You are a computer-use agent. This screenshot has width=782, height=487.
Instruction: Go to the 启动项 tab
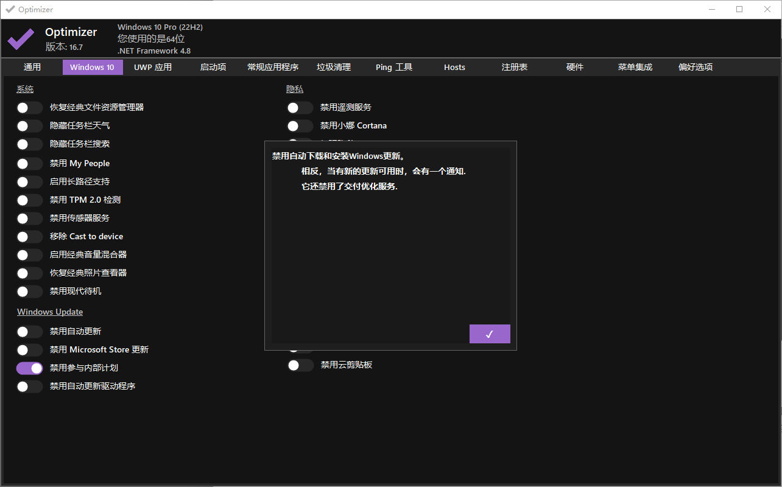click(x=213, y=67)
